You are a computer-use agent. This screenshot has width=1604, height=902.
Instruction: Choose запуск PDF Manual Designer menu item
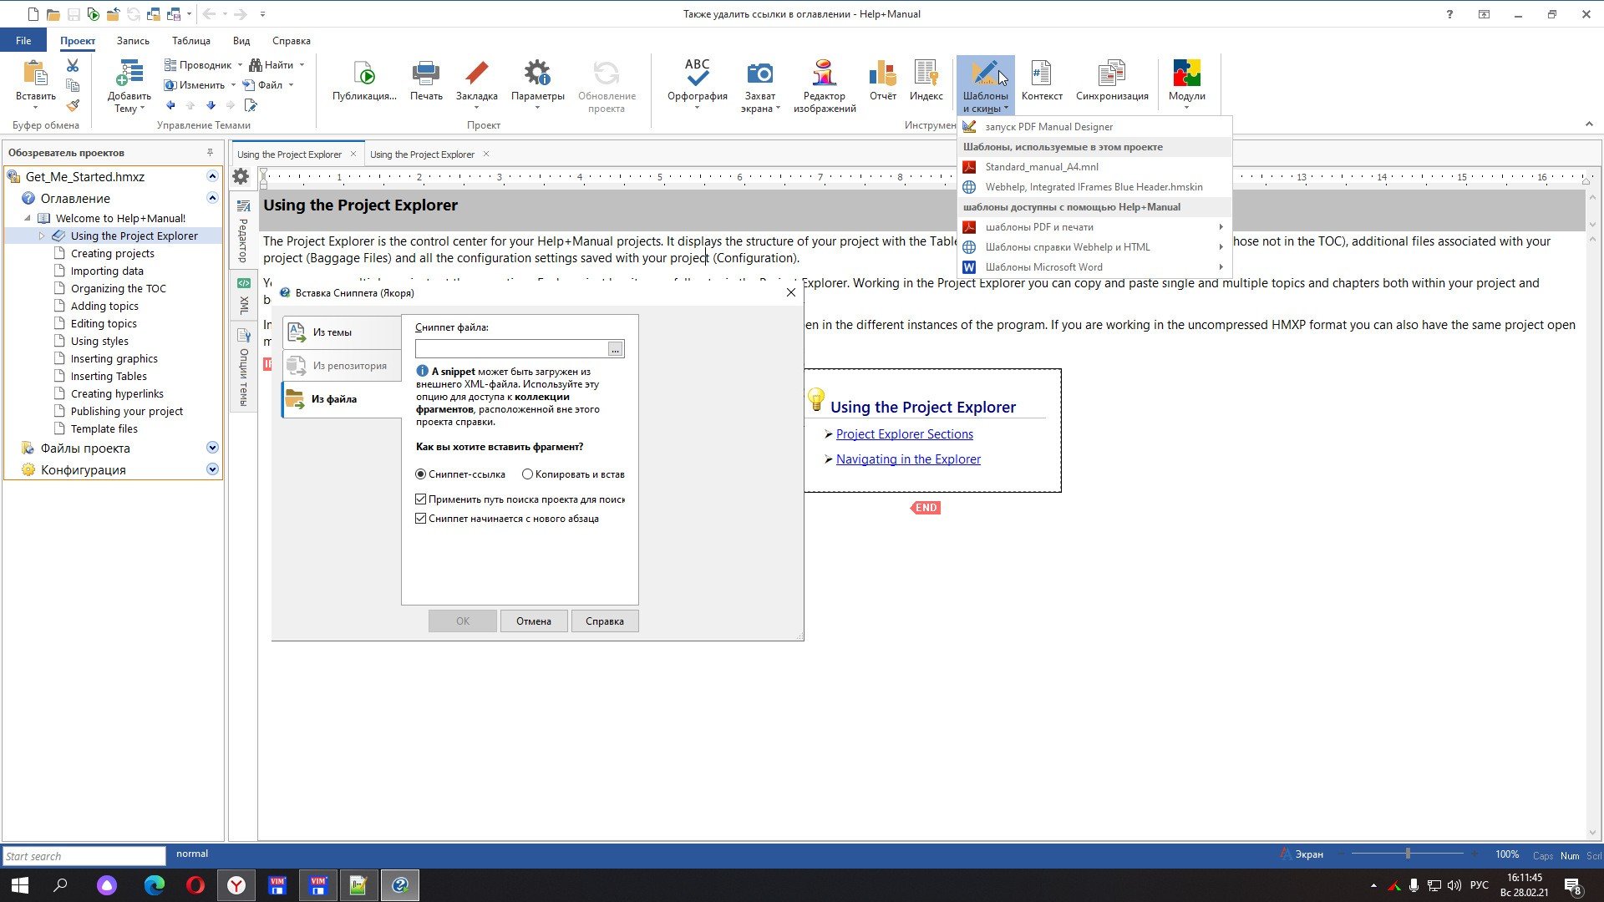pyautogui.click(x=1094, y=127)
